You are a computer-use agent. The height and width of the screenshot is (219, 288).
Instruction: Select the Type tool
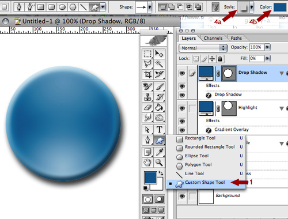[x=160, y=130]
